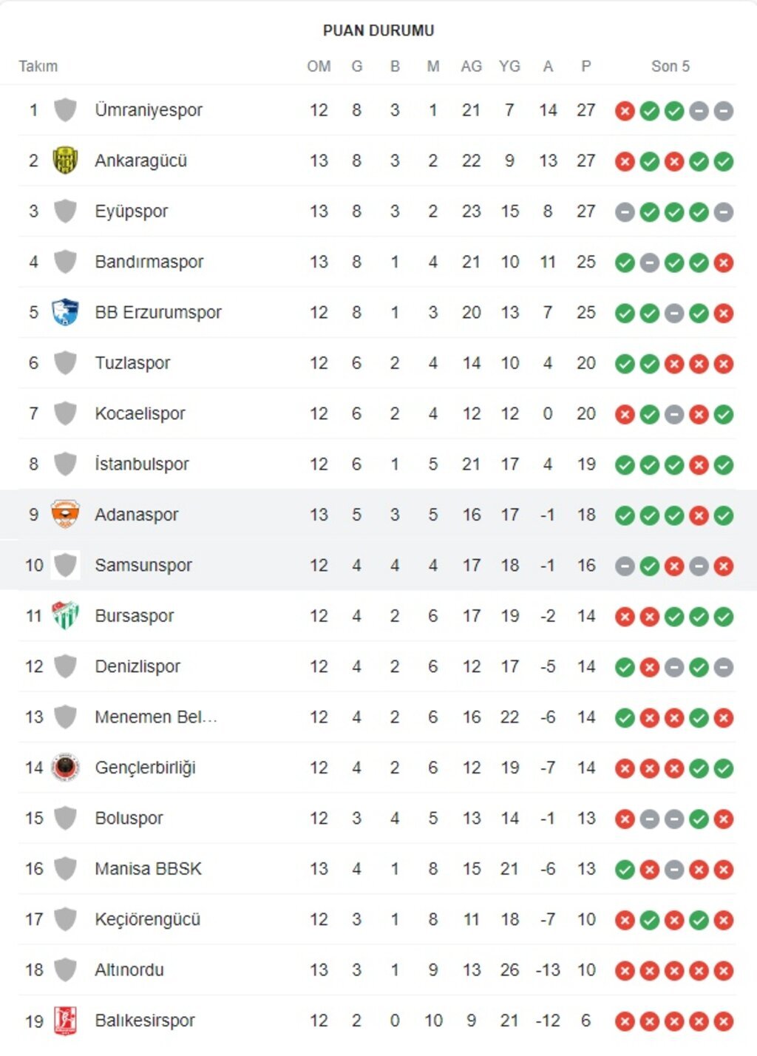Image resolution: width=757 pixels, height=1056 pixels.
Task: Click the Gençlerbirliği round crest icon
Action: (x=65, y=768)
